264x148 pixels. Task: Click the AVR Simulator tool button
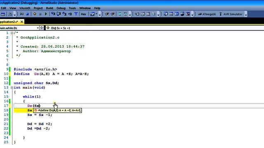231,14
